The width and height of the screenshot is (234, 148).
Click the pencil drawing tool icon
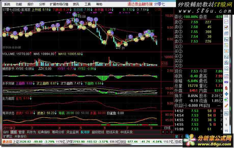pyautogui.click(x=226, y=105)
